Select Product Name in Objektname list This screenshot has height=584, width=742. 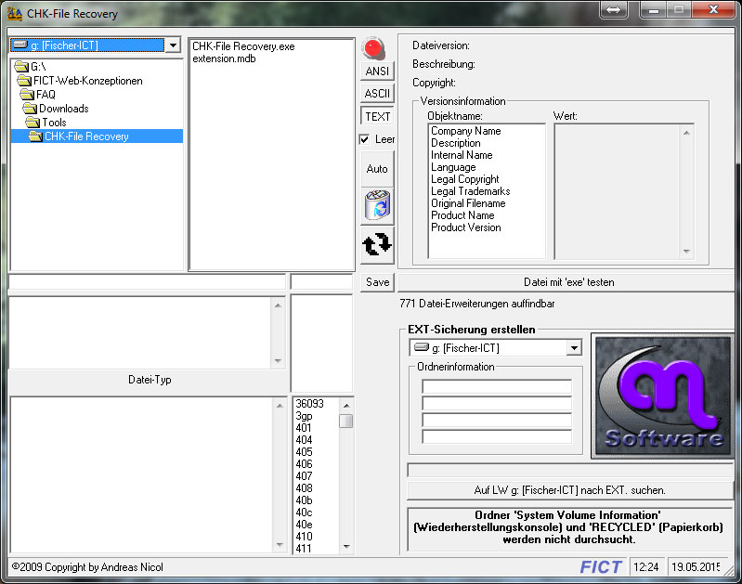[462, 215]
